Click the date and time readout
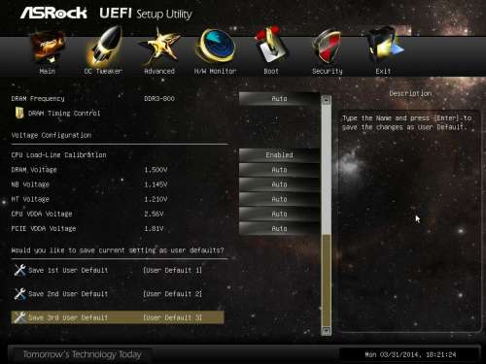486x364 pixels. [x=410, y=354]
